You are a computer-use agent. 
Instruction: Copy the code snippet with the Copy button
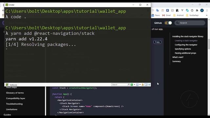click(157, 42)
